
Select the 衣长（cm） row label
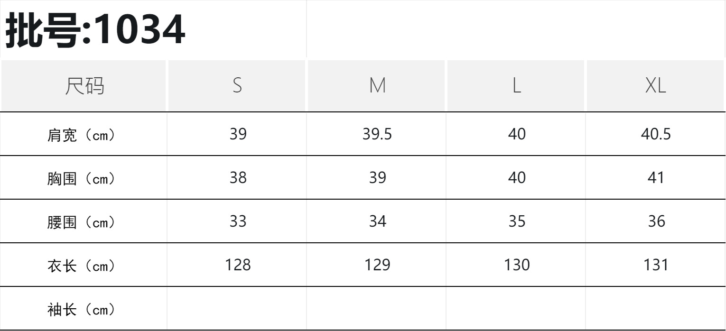82,266
